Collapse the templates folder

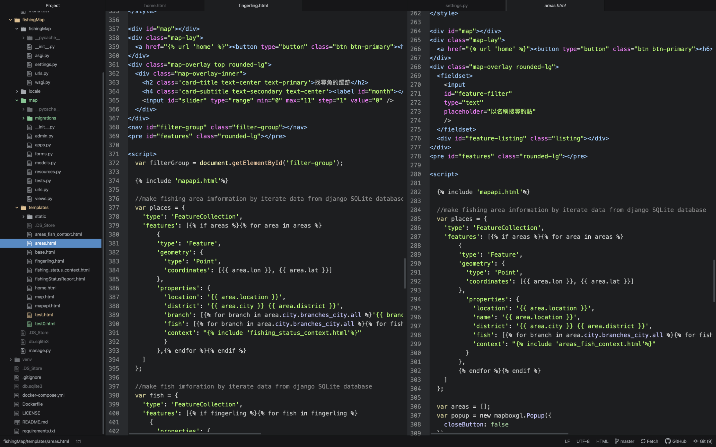17,208
